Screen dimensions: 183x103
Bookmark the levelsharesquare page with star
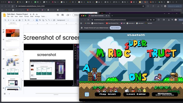coord(154,20)
